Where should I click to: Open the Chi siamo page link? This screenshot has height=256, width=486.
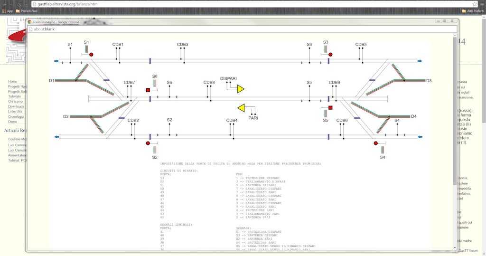coord(16,102)
